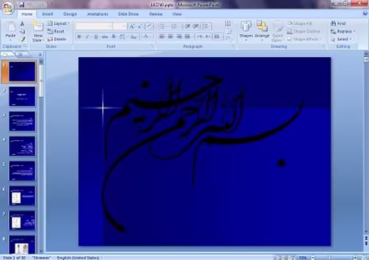Viewport: 369px width, 260px height.
Task: Switch to the Home ribbon tab
Action: (27, 14)
